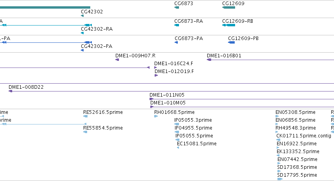
Task: Select the large teal gene bar
Action: pos(45,7)
